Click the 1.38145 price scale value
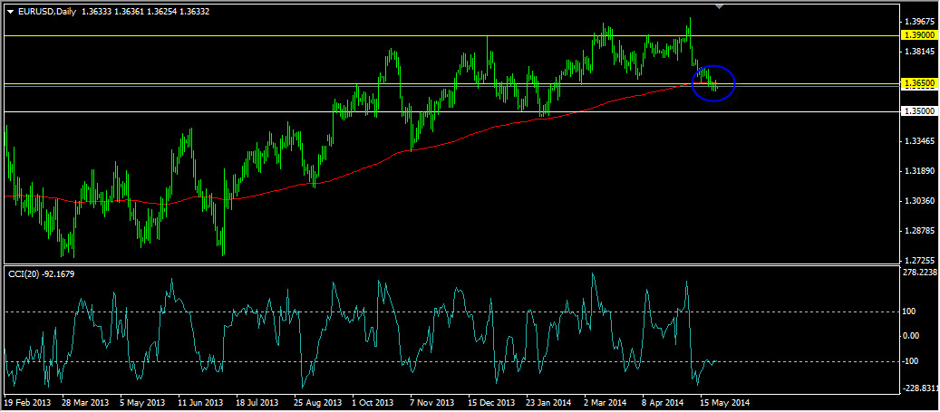 [921, 52]
